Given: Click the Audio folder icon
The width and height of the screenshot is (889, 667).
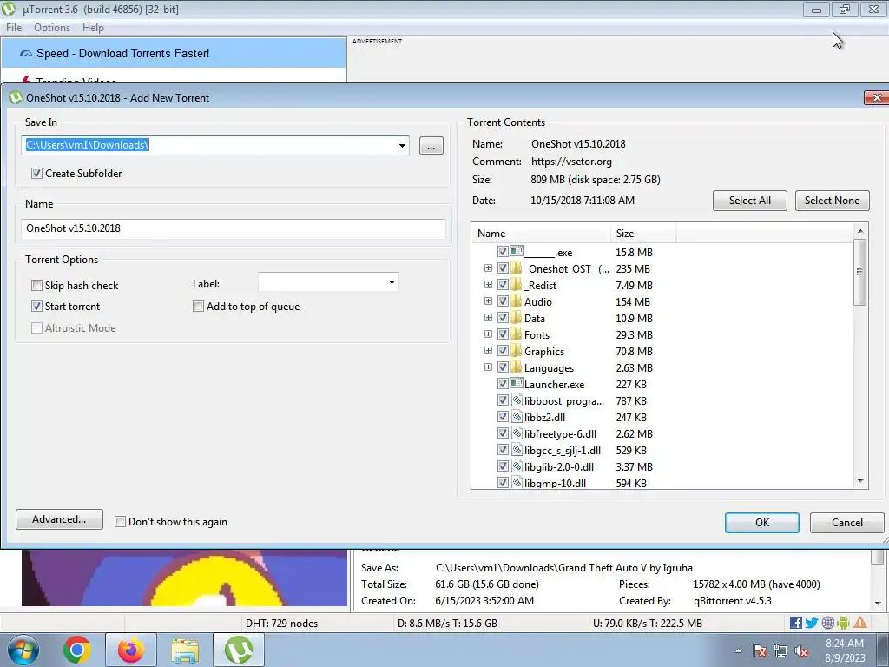Looking at the screenshot, I should (x=516, y=301).
